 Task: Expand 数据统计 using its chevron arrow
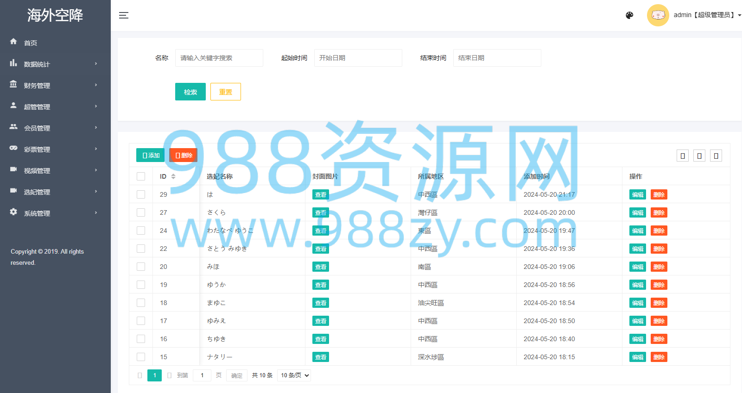click(x=96, y=64)
